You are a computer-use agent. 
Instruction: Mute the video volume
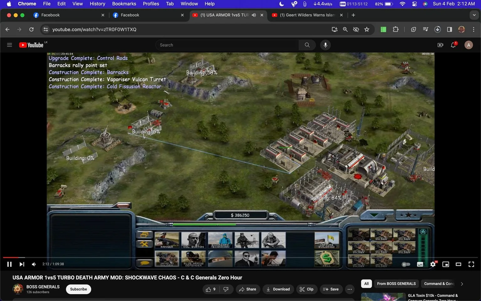pyautogui.click(x=34, y=264)
